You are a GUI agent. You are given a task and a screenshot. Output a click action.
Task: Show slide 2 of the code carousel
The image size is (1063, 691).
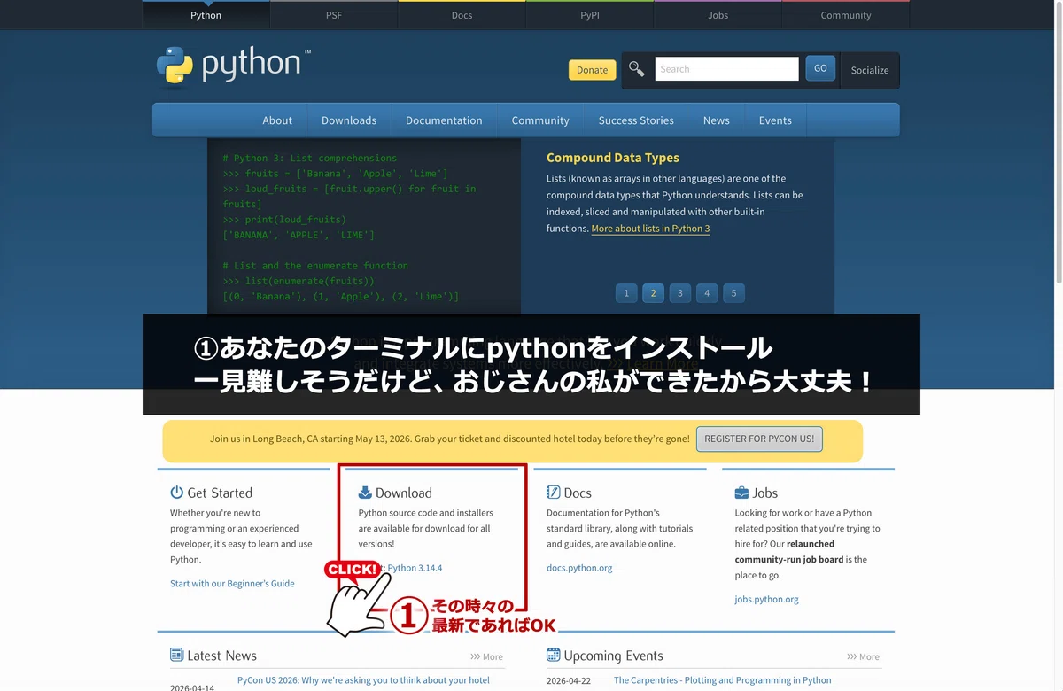click(653, 293)
